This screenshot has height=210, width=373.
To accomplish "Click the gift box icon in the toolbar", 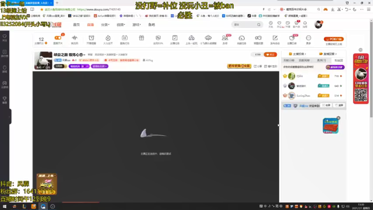I will 142,38.
